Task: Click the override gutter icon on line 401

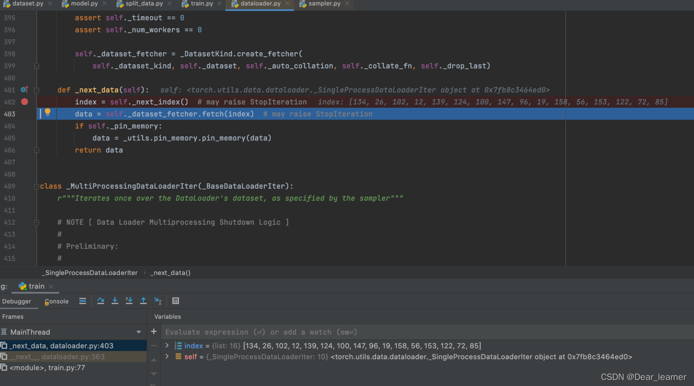Action: (x=24, y=90)
